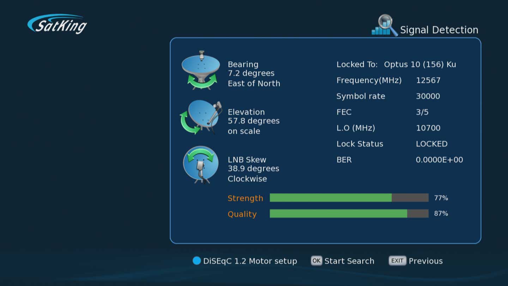Select the FEC value 3/5

click(x=422, y=112)
